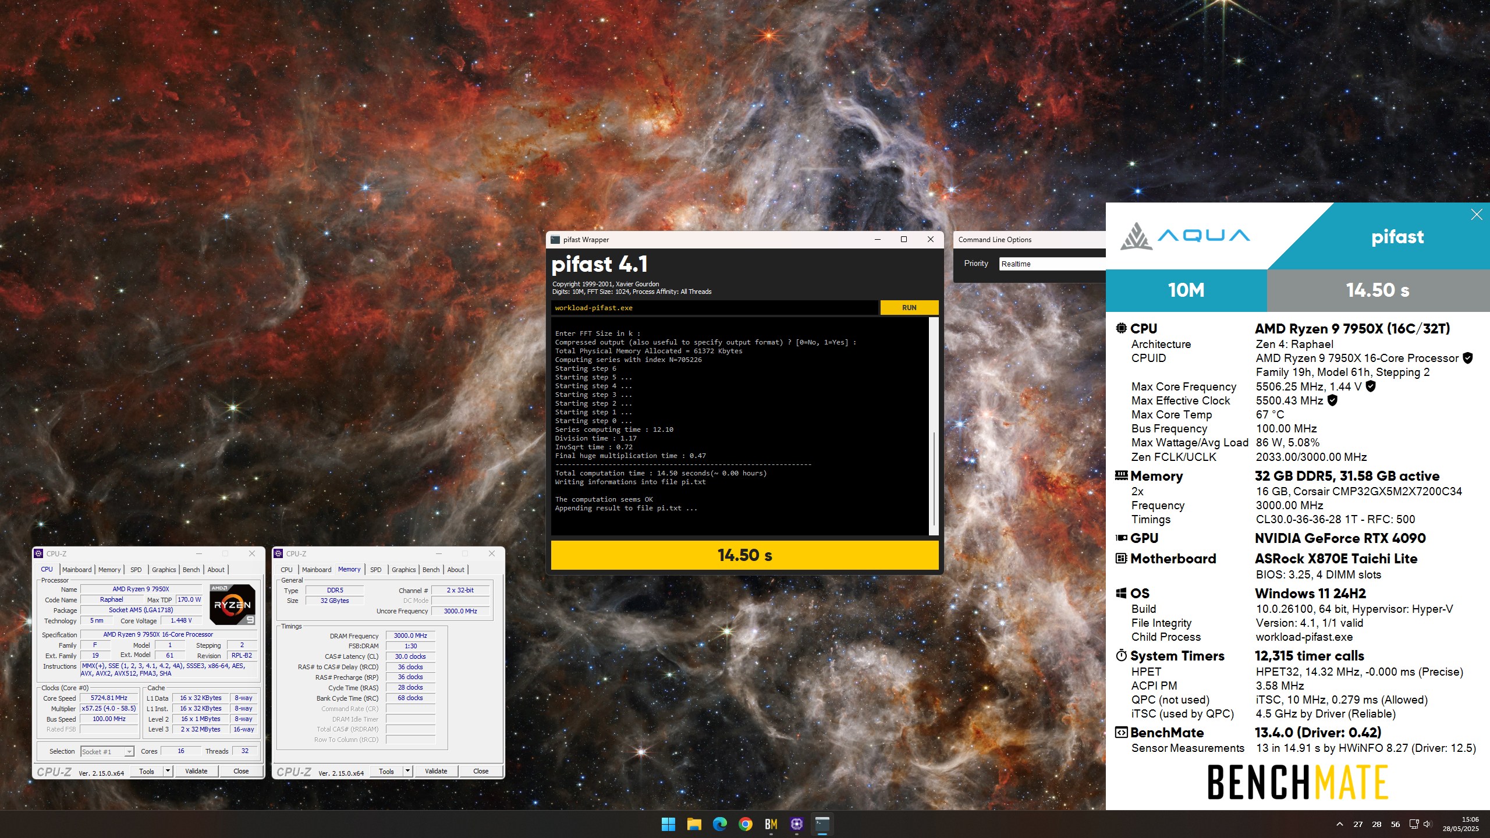Click Core Speed value 5724.81 MHz

point(109,698)
